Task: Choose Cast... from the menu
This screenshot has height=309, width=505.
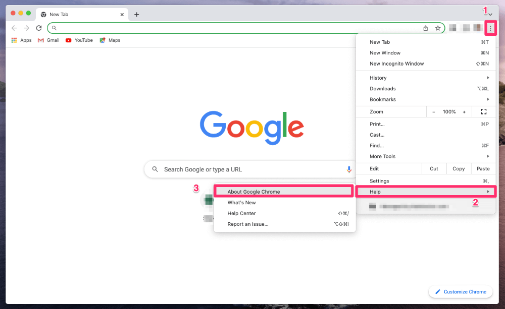Action: click(426, 135)
